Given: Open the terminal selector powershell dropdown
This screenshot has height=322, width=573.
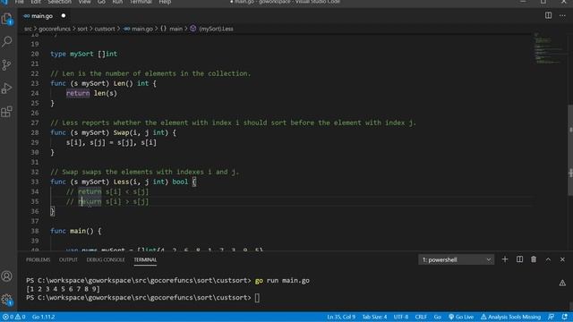Looking at the screenshot, I should [x=456, y=259].
